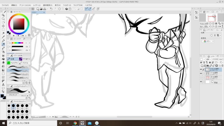Pick brush size 40 preset
Screen dimensions: 224x126
22,106
